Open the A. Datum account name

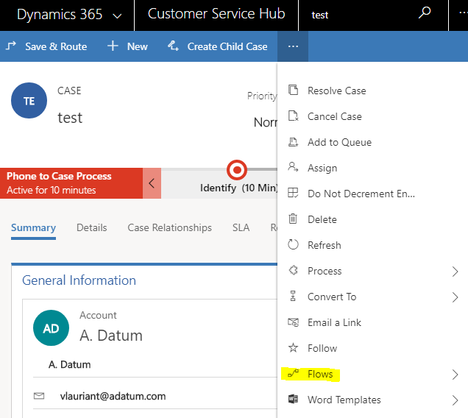tap(111, 336)
